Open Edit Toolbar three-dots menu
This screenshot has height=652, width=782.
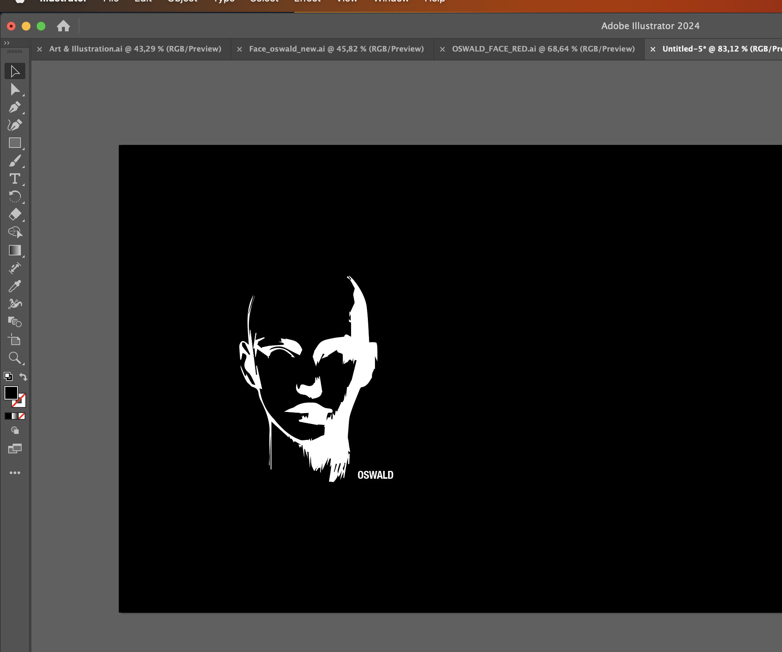(15, 473)
